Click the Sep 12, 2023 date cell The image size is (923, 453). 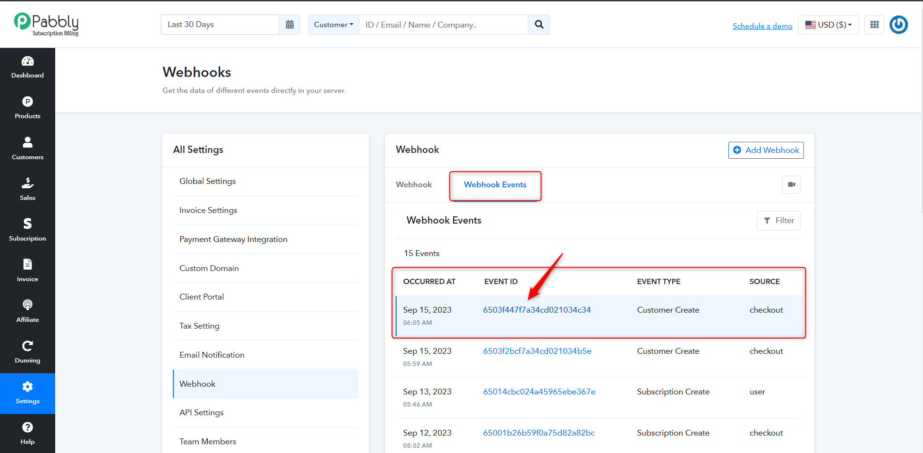tap(427, 433)
